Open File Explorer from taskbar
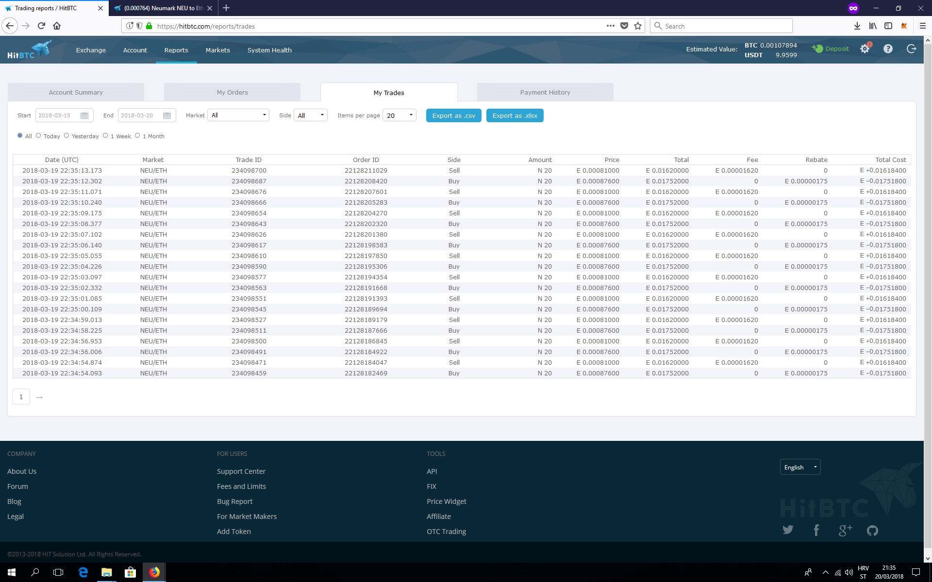The width and height of the screenshot is (932, 582). (x=106, y=572)
